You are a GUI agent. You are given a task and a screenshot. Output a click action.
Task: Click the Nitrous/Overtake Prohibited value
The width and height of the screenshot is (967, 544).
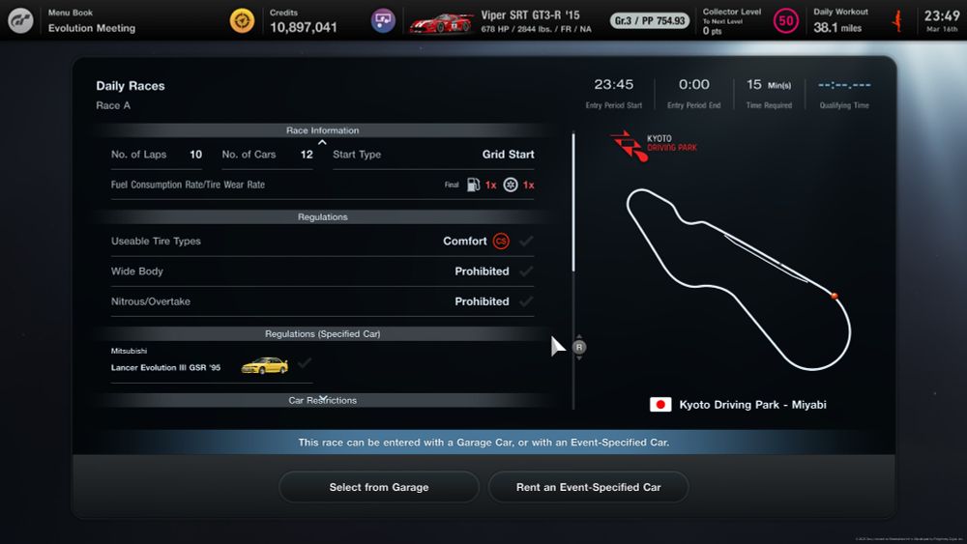coord(482,301)
